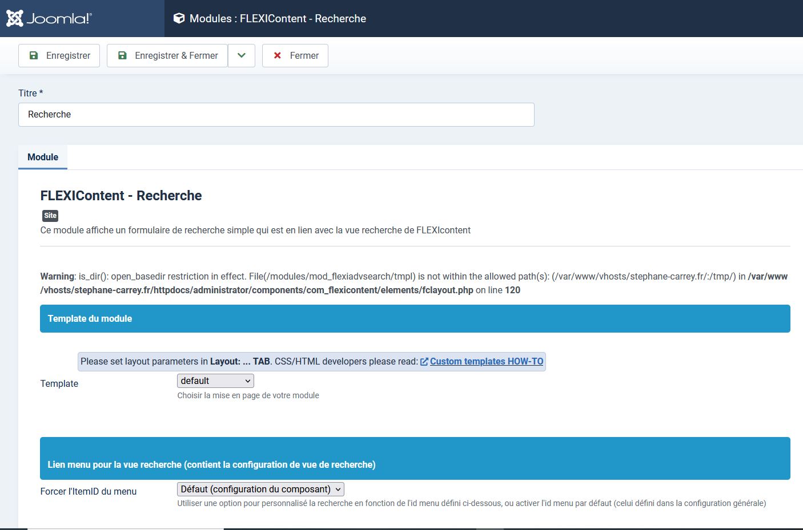Click the Joomla! logo
This screenshot has height=530, width=803.
point(49,18)
